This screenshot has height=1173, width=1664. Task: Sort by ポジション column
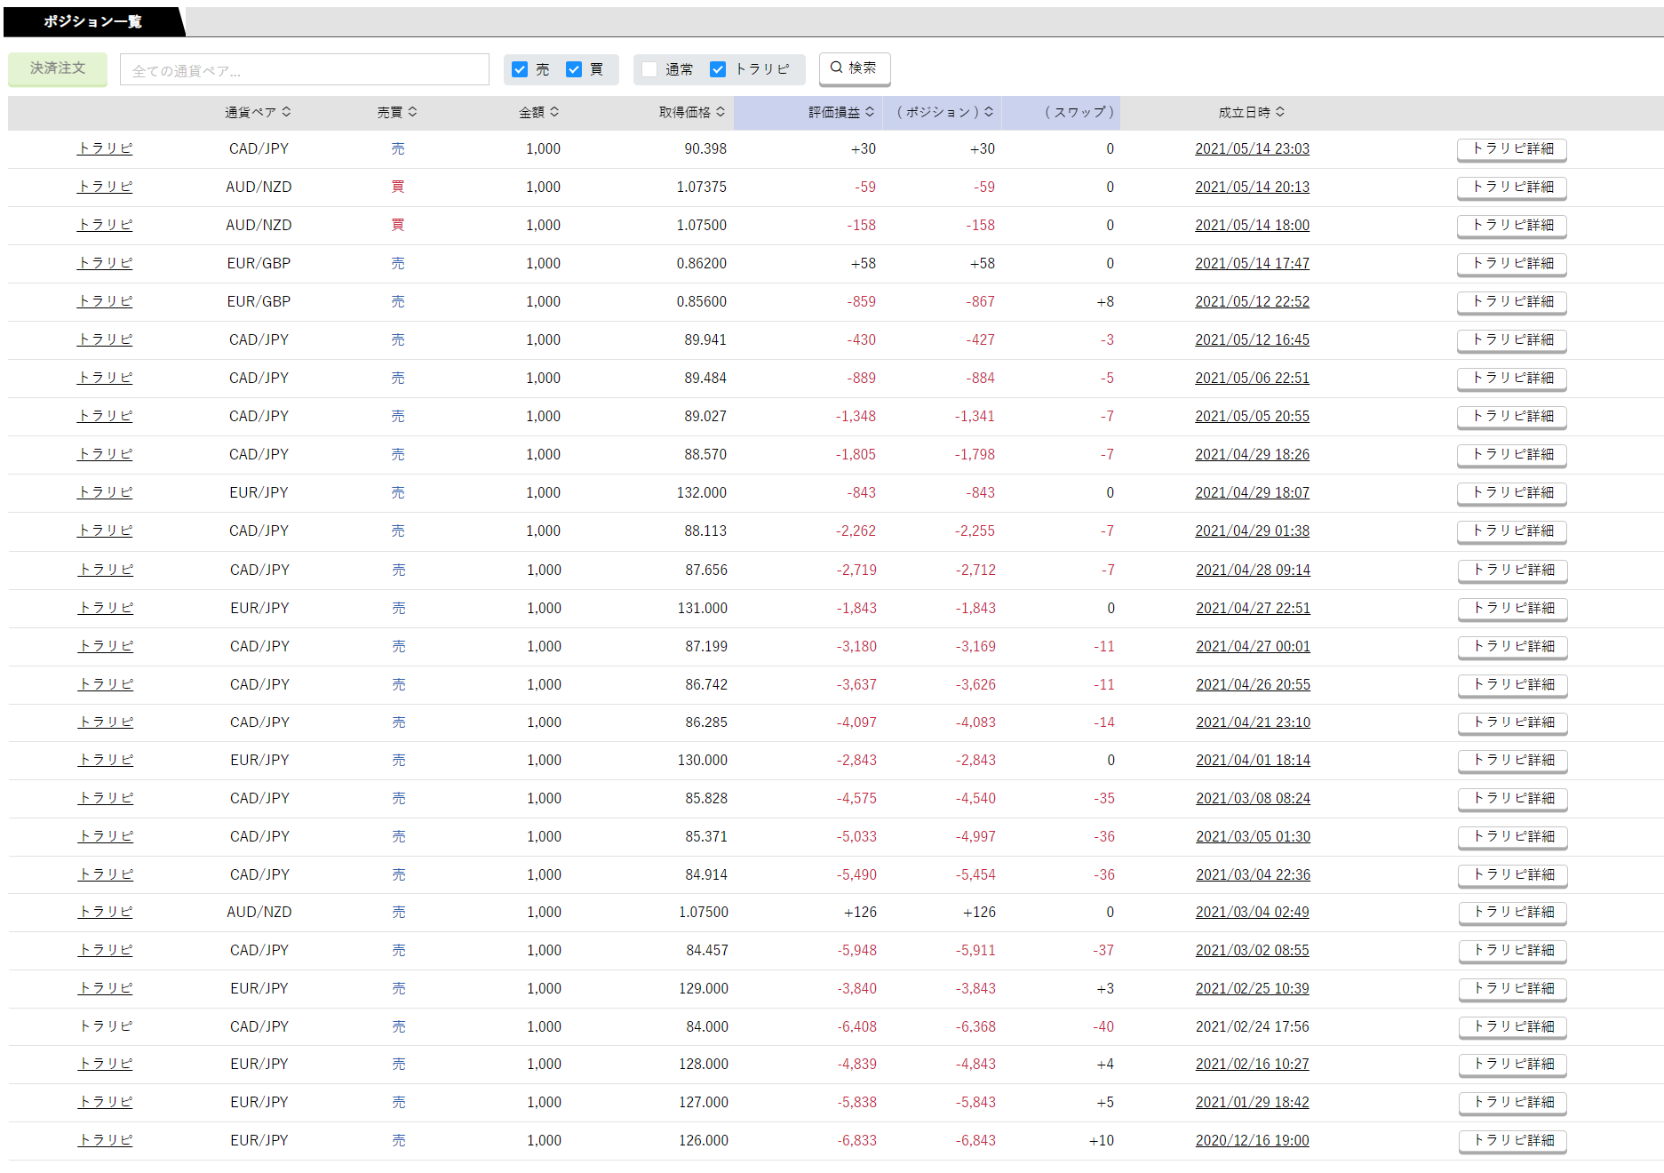(944, 112)
